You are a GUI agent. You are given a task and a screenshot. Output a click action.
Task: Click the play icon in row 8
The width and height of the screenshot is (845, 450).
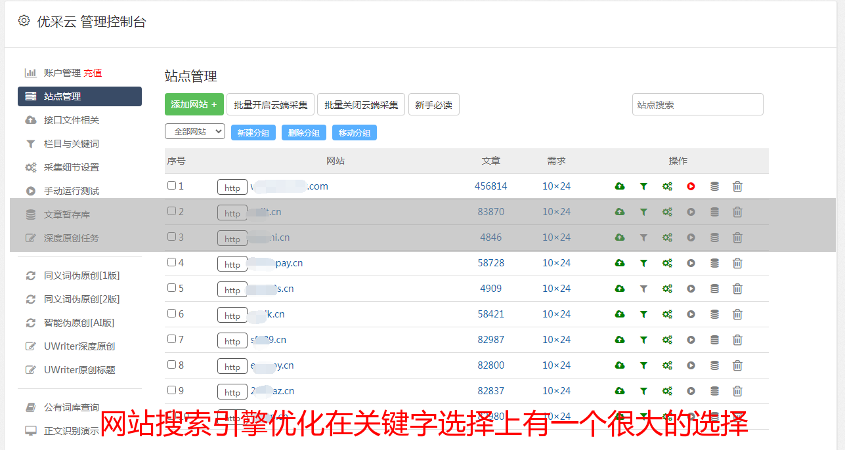[x=691, y=365]
